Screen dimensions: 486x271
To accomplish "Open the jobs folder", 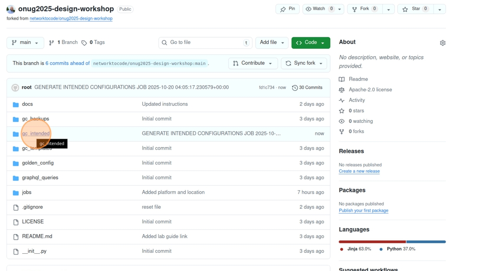I will [x=26, y=192].
